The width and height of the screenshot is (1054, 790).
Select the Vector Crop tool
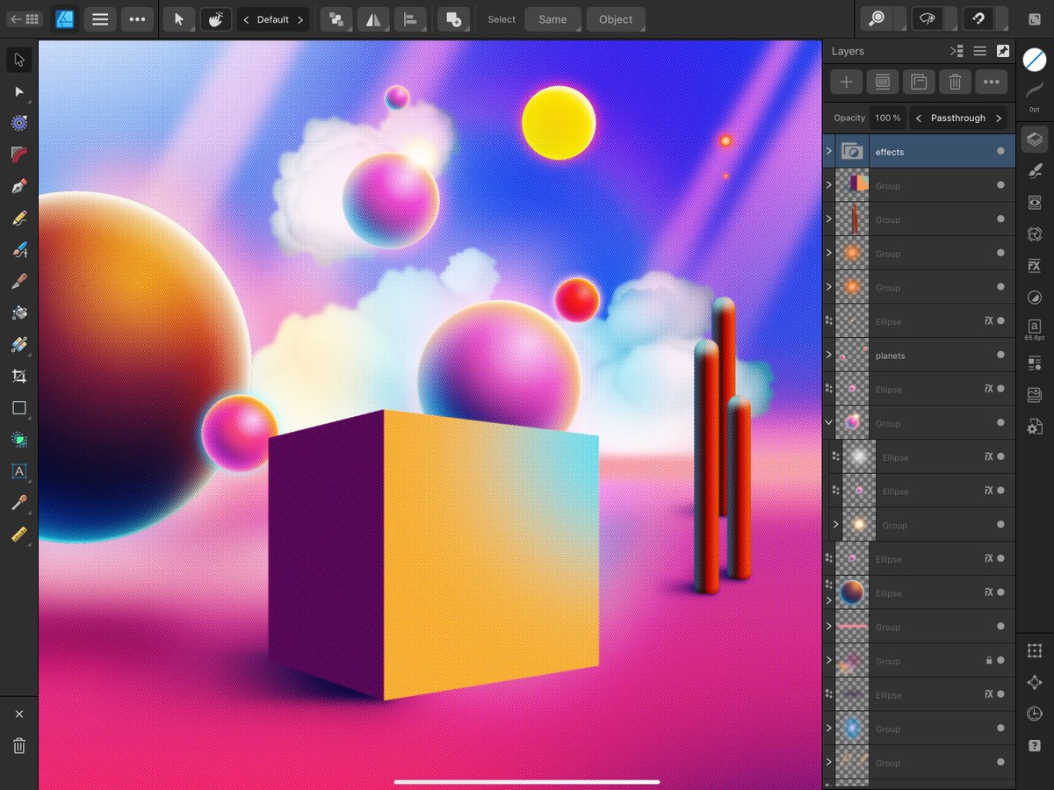[19, 376]
